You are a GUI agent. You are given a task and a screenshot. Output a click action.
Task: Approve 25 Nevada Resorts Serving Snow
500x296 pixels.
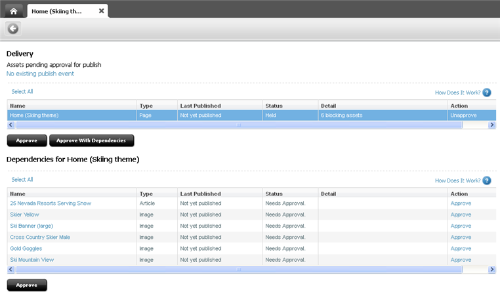point(461,203)
